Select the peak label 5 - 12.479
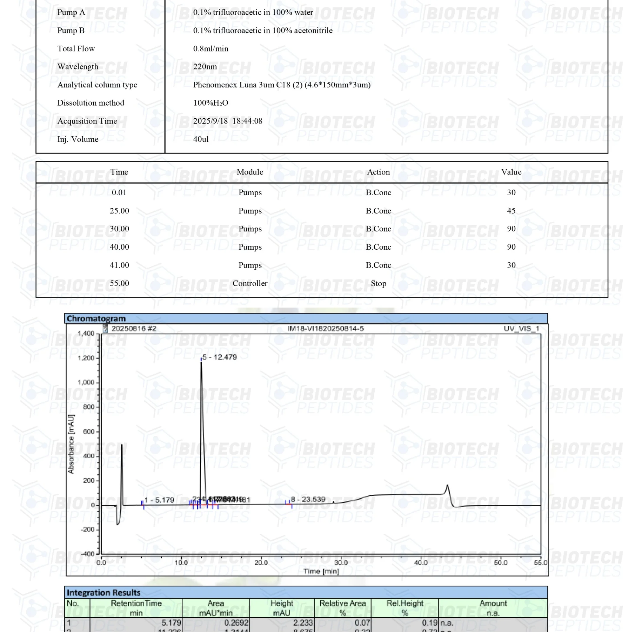635x632 pixels. coord(219,357)
